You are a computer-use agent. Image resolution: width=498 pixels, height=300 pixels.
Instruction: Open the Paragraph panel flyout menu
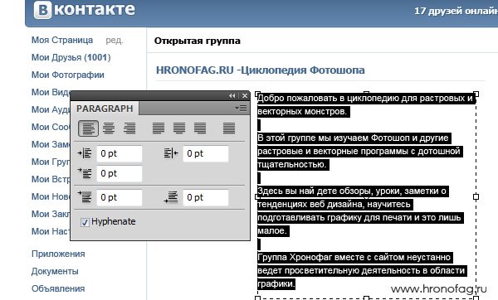click(x=241, y=109)
